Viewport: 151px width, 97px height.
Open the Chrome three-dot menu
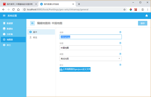[148, 10]
